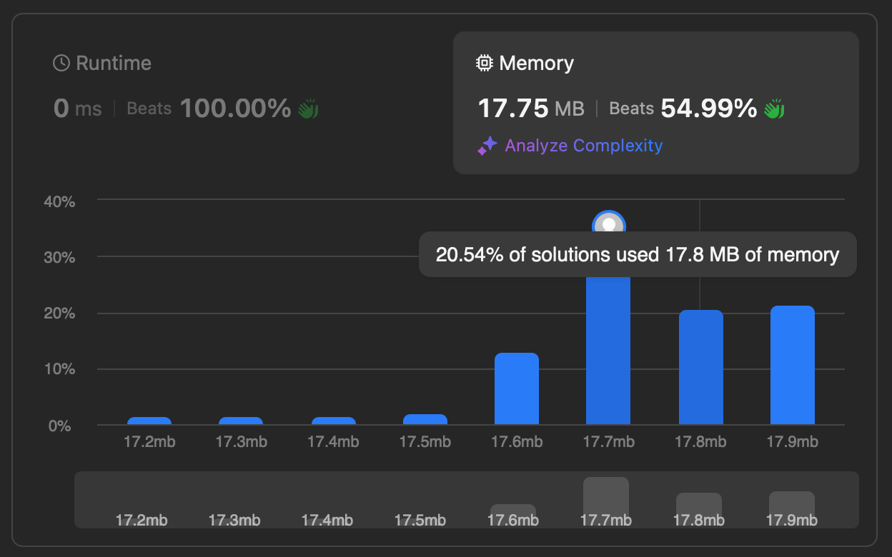
Task: Click the 0% y-axis label
Action: 59,426
